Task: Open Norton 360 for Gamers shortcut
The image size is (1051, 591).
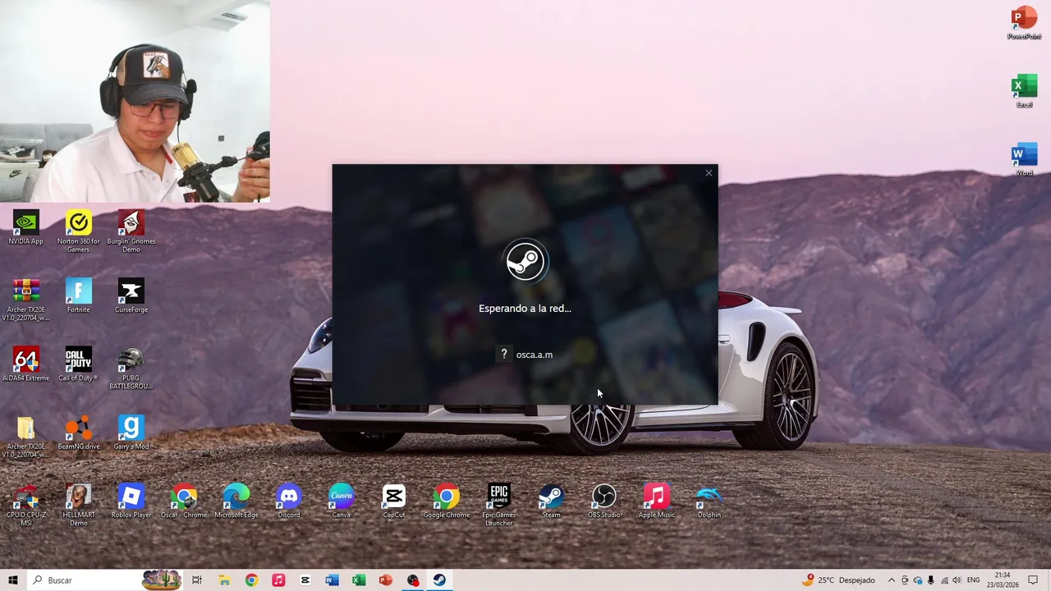Action: pos(79,231)
